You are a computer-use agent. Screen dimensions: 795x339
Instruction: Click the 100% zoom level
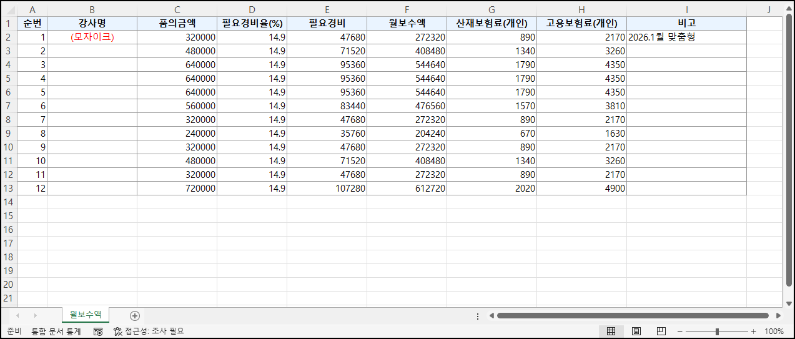[x=774, y=332]
